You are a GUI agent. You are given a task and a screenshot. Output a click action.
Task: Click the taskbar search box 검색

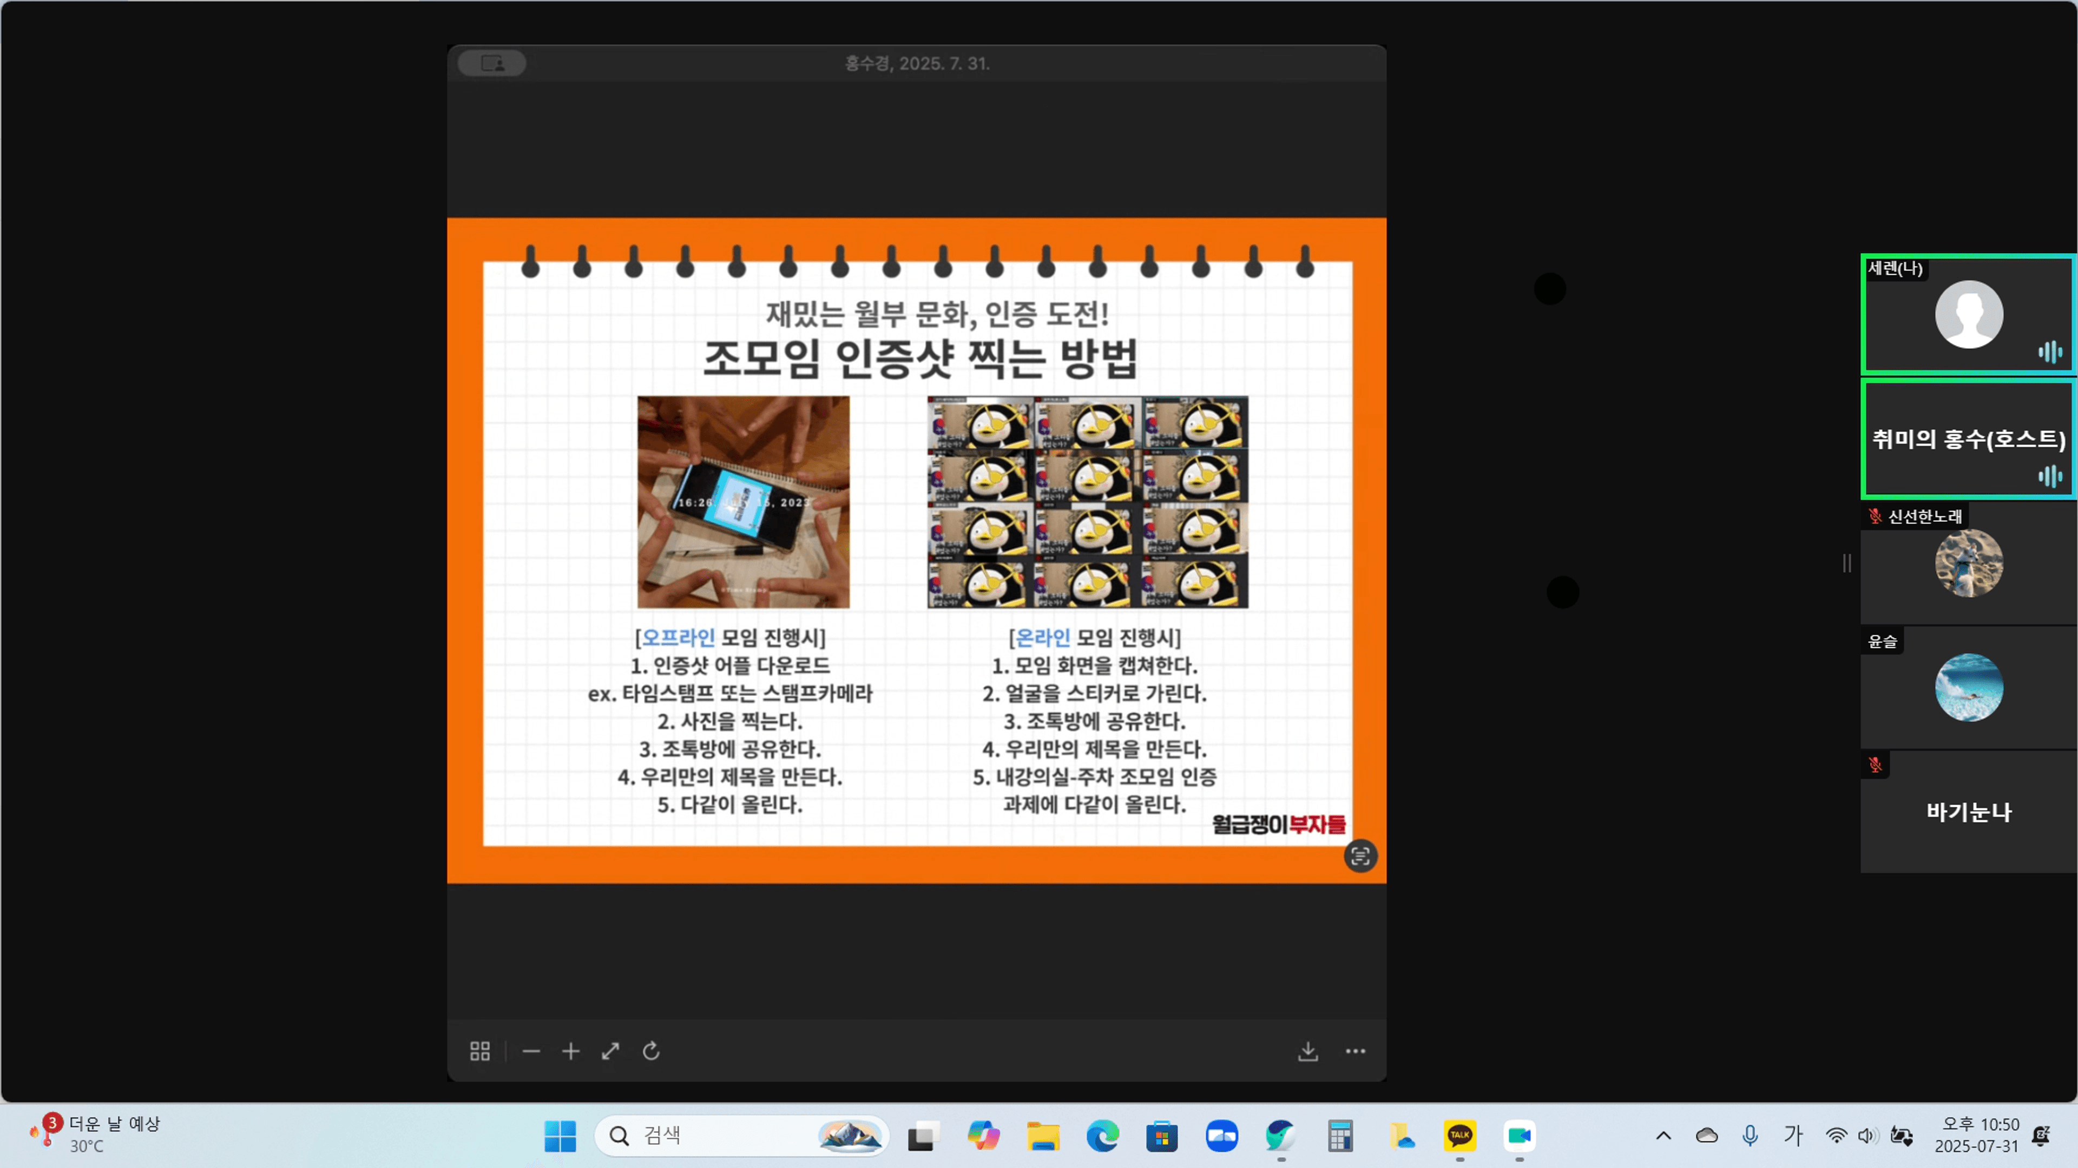741,1136
